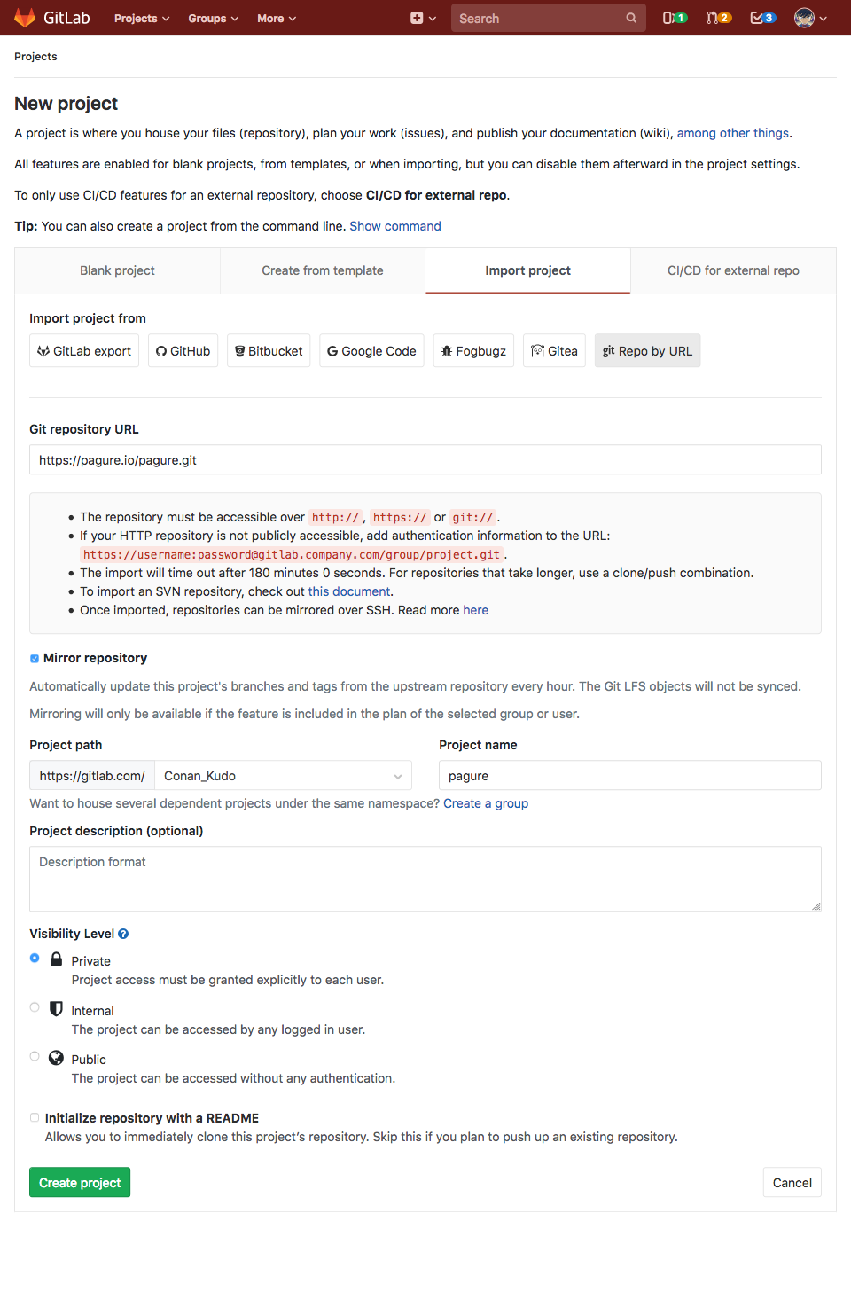Click the Visibility Level help question icon

(123, 934)
